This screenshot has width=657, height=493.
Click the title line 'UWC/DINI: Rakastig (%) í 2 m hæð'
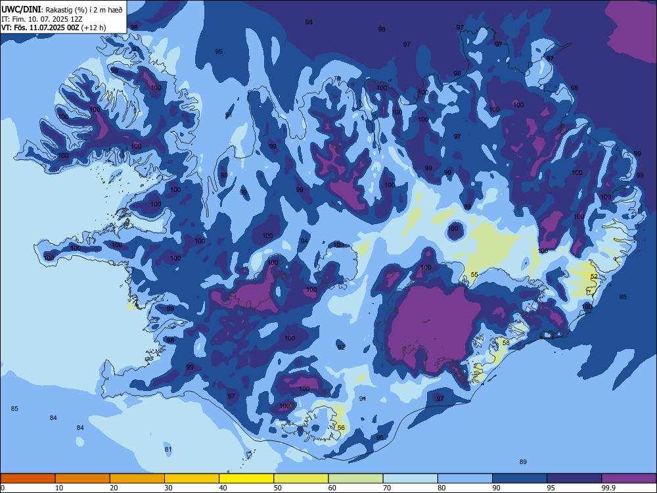coord(62,10)
